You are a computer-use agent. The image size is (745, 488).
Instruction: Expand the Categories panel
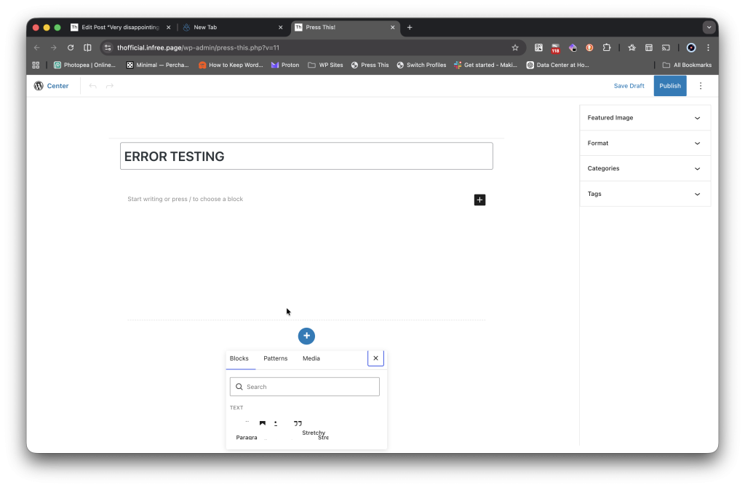645,168
